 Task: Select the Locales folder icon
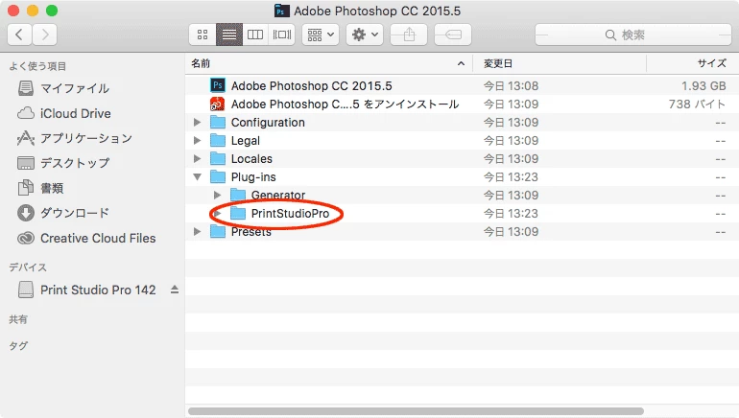tap(217, 158)
